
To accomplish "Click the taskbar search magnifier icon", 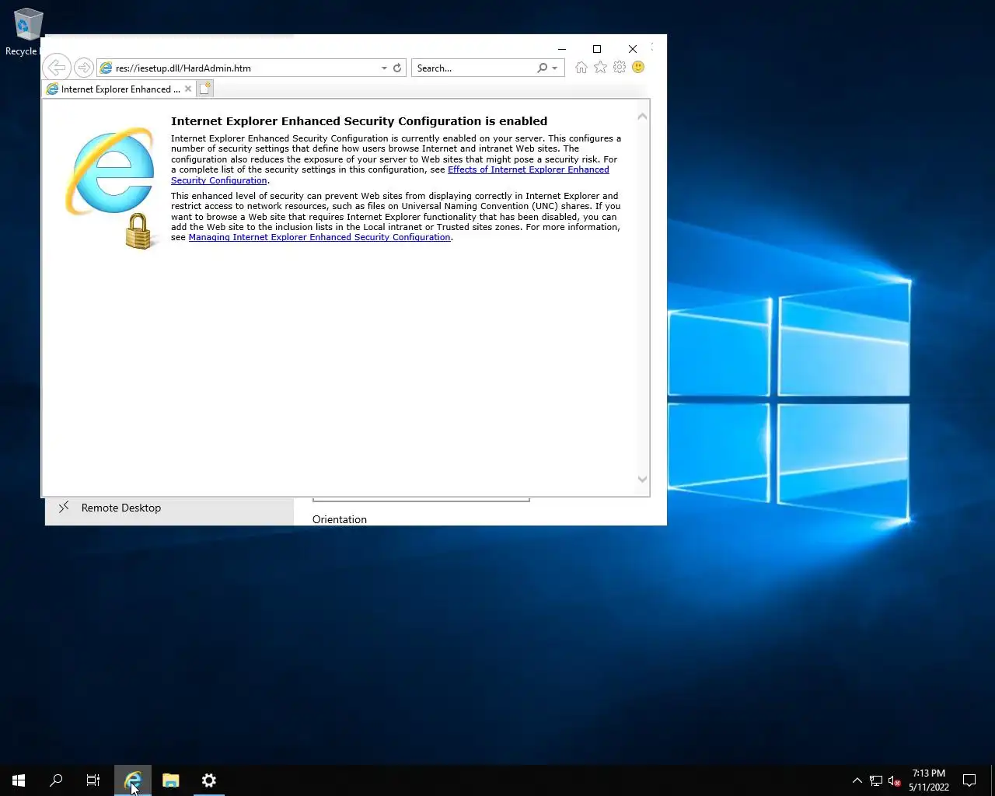I will [x=56, y=780].
